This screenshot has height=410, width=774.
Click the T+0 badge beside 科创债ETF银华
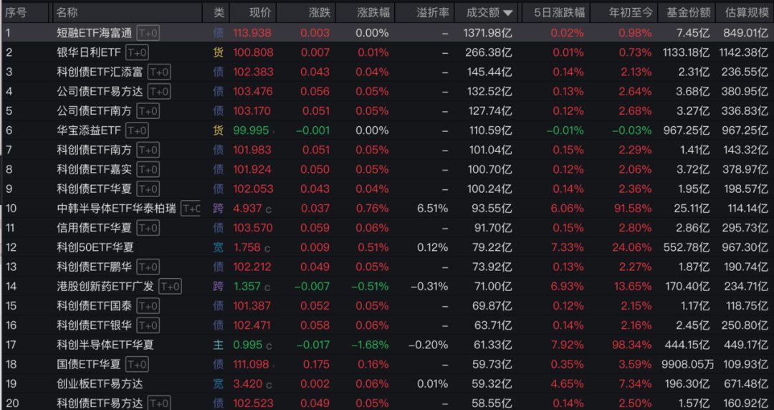pyautogui.click(x=148, y=325)
